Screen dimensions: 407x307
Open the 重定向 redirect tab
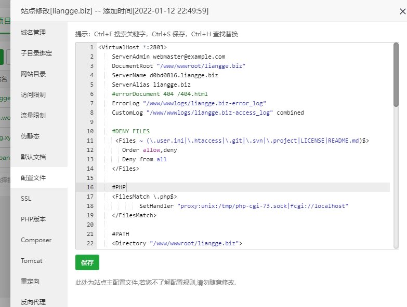[30, 282]
